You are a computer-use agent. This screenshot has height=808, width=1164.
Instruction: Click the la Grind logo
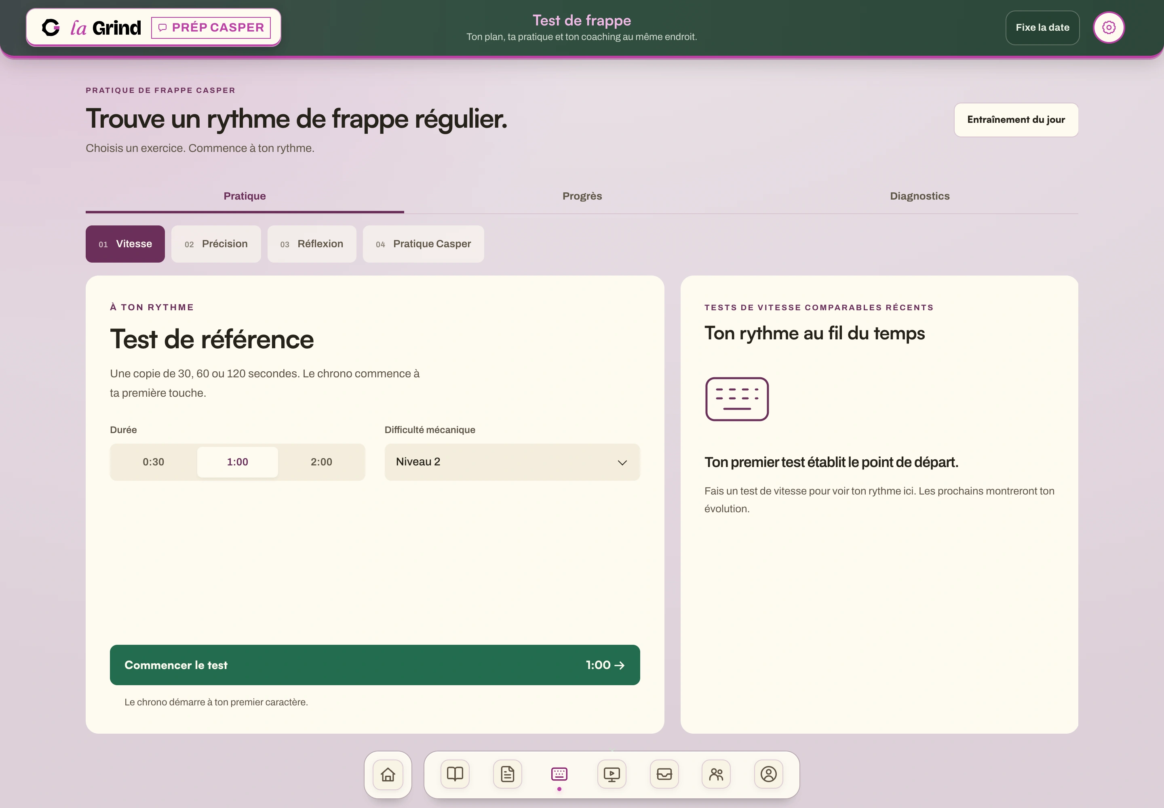tap(91, 27)
